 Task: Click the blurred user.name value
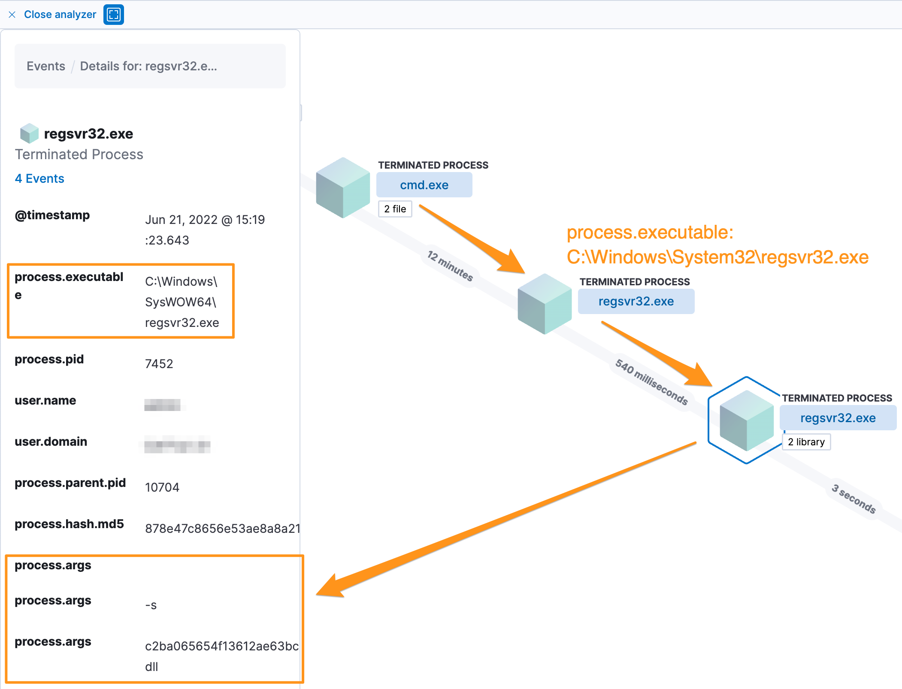pos(162,405)
